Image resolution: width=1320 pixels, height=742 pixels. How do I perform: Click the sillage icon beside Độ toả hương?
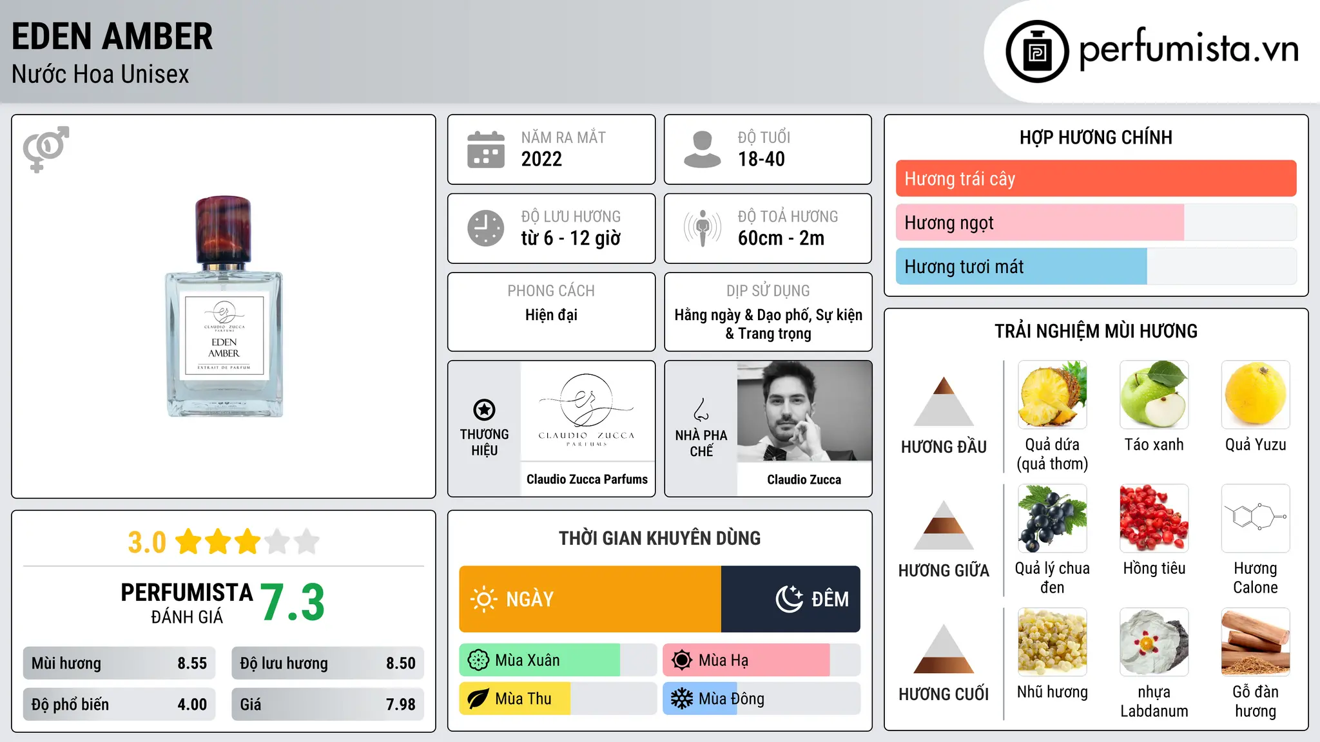tap(703, 228)
